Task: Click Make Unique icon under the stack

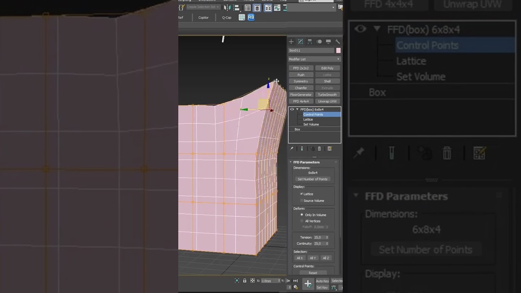Action: [312, 149]
